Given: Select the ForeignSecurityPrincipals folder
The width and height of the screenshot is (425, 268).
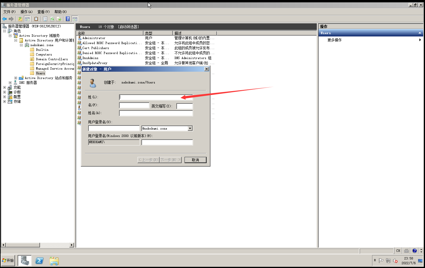Looking at the screenshot, I should click(55, 64).
